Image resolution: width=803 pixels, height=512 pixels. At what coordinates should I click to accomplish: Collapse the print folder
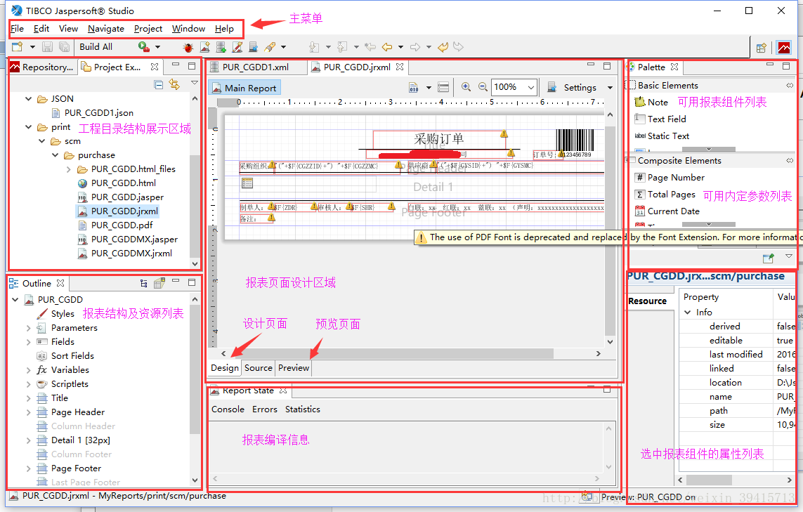(29, 127)
